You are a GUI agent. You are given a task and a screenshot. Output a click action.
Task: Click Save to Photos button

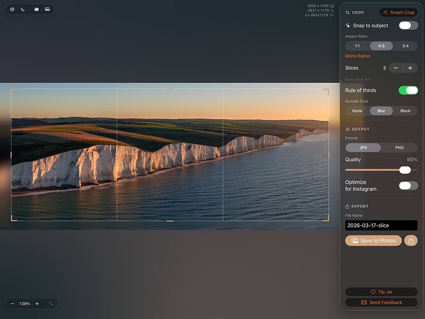[373, 241]
